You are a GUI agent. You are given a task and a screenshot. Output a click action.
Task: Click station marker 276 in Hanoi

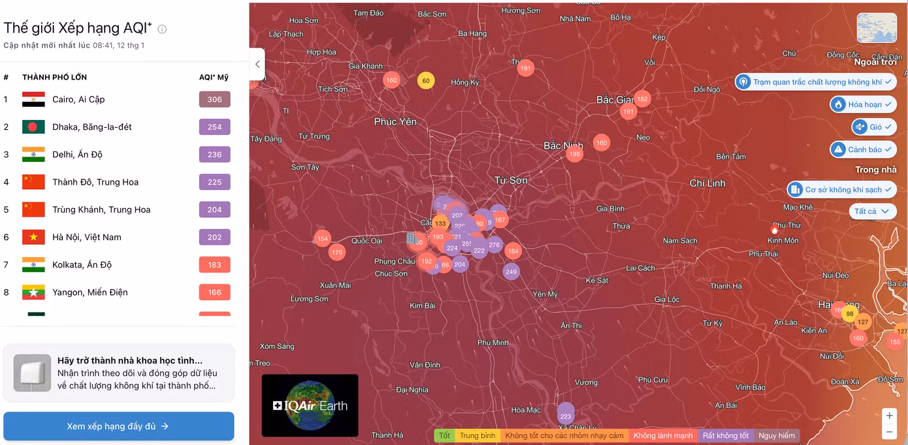494,245
